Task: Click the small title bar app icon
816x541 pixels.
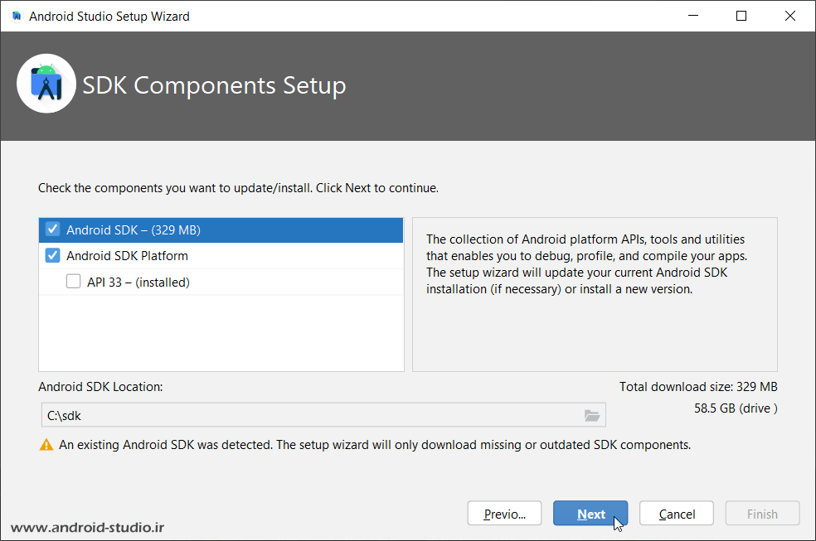Action: [x=17, y=16]
